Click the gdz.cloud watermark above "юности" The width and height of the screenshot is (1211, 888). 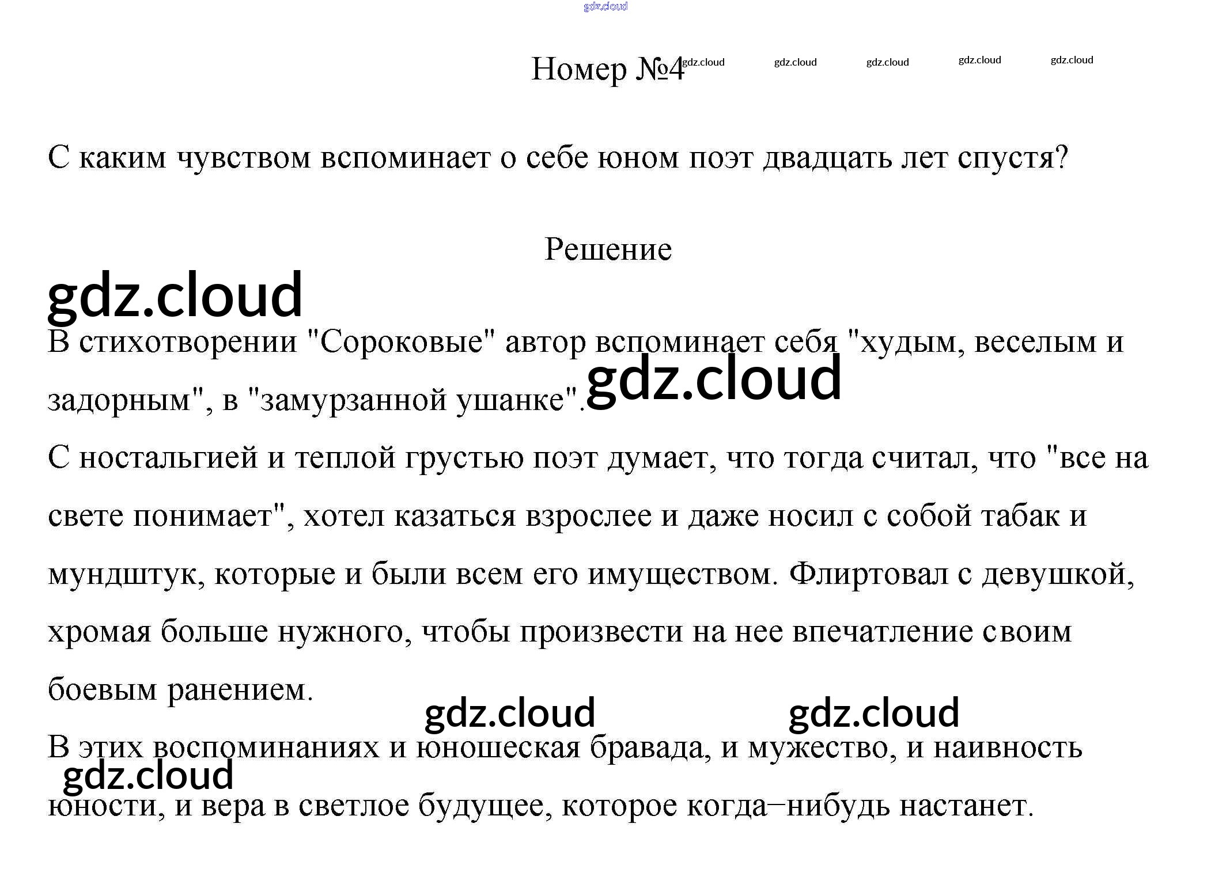click(x=148, y=775)
